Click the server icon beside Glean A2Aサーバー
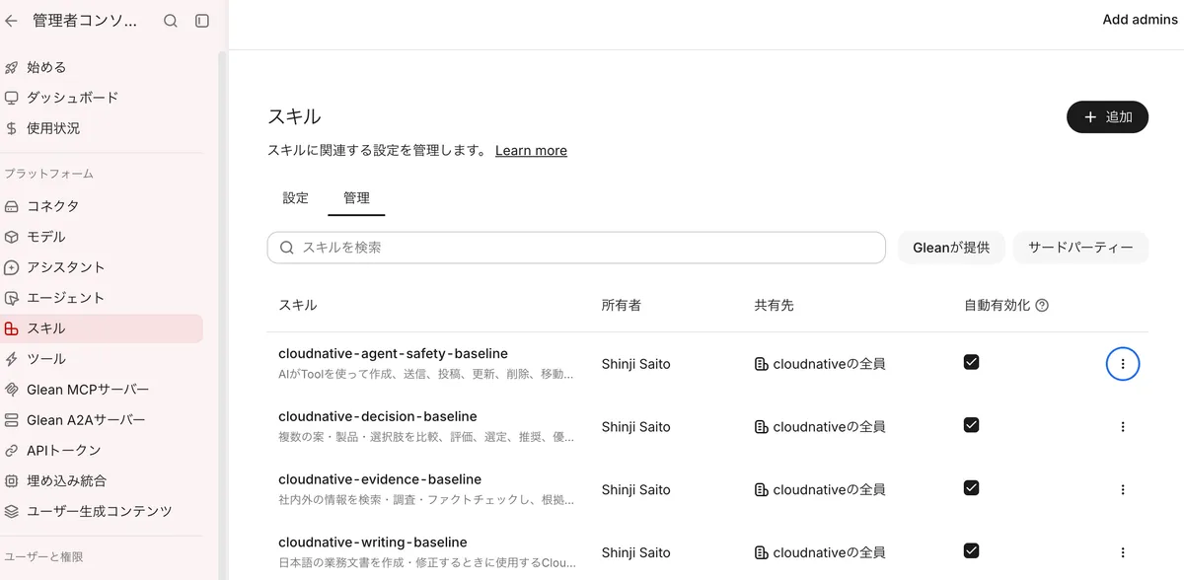Viewport: 1184px width, 580px height. pyautogui.click(x=12, y=420)
